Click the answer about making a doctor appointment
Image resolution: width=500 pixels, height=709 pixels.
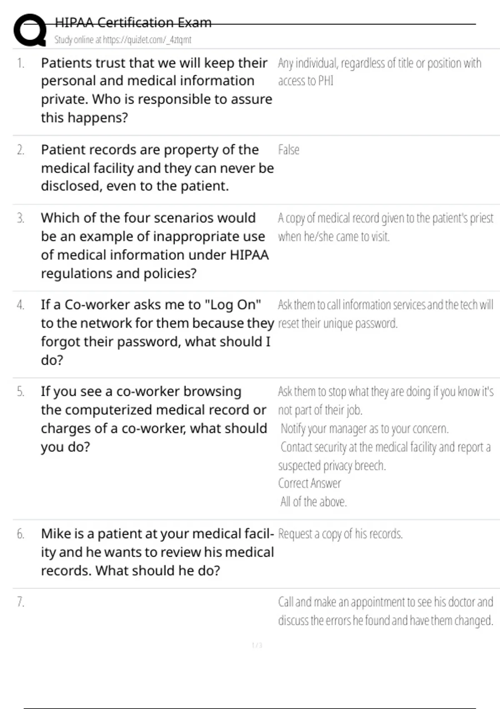[385, 611]
